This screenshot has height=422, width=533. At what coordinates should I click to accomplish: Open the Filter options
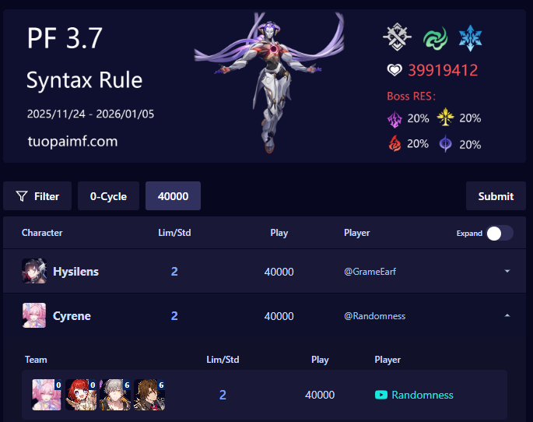(37, 196)
